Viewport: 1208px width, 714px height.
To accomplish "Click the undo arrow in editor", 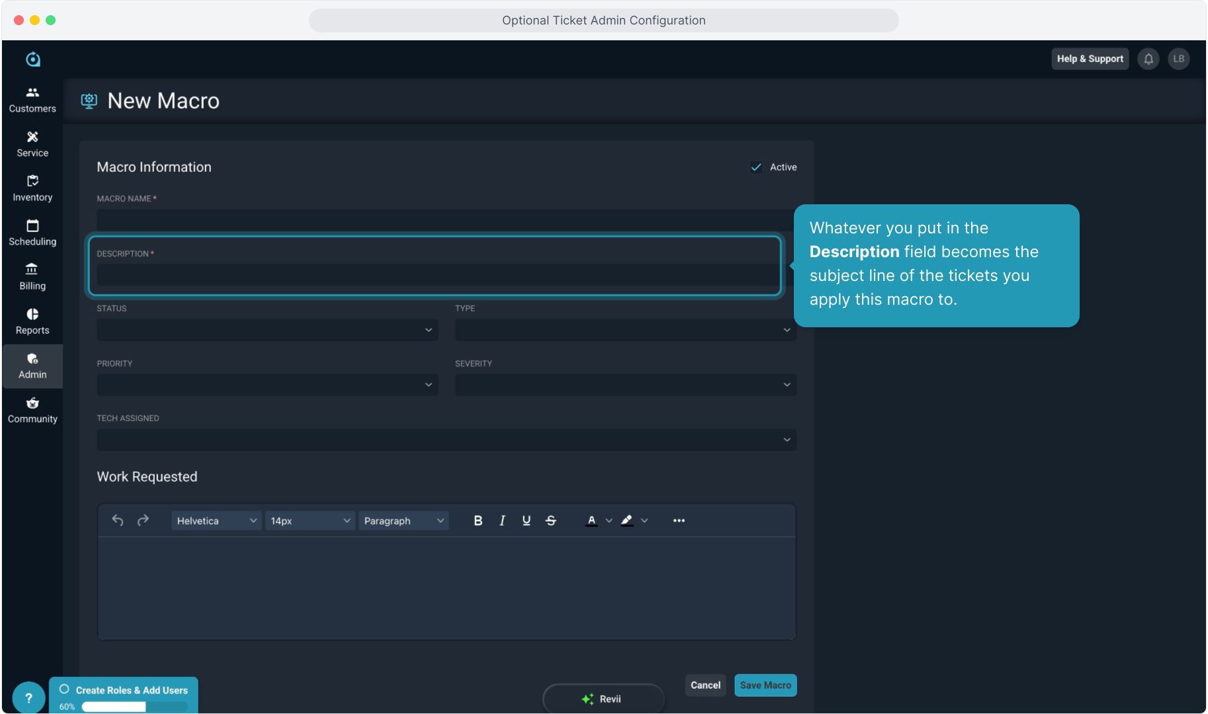I will pyautogui.click(x=118, y=521).
